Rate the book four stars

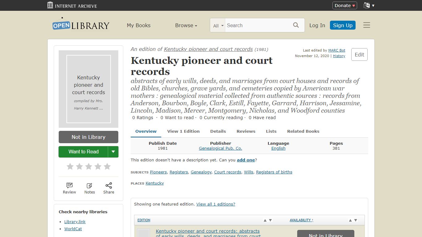[x=98, y=167]
